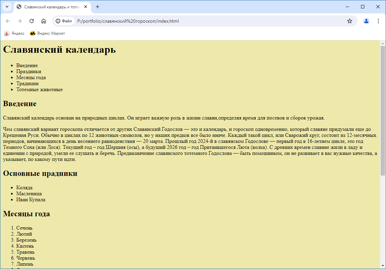The image size is (386, 269).
Task: Click the scrollbar up arrow
Action: [383, 43]
